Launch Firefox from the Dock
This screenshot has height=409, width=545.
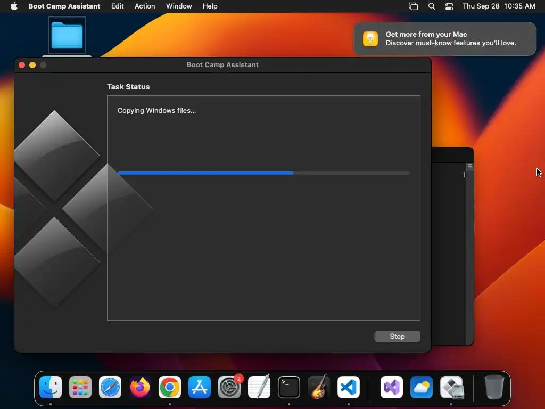click(x=140, y=387)
